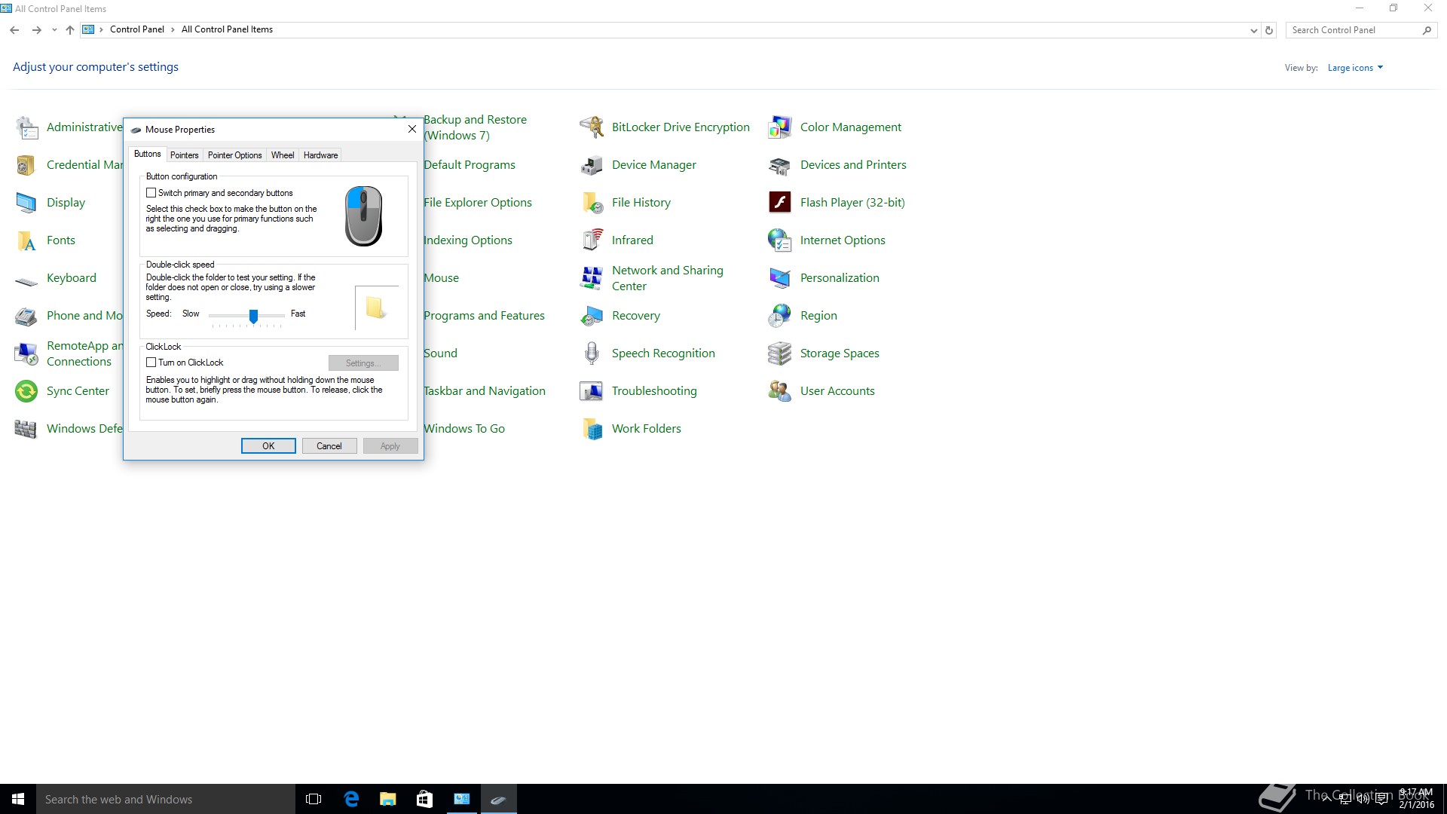1447x814 pixels.
Task: Click the test folder for double-click
Action: pyautogui.click(x=375, y=308)
